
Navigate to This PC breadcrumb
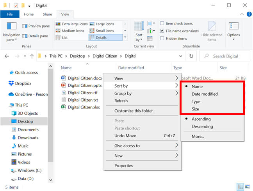click(56, 56)
